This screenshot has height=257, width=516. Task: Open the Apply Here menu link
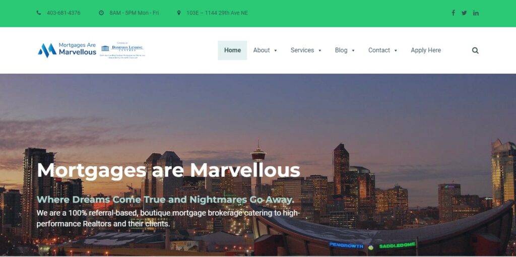tap(426, 50)
